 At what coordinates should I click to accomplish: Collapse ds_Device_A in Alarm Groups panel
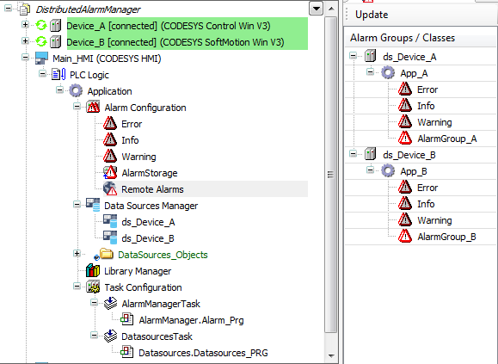tap(353, 56)
